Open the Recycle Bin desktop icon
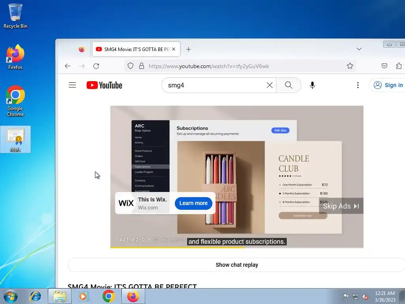 (x=15, y=16)
